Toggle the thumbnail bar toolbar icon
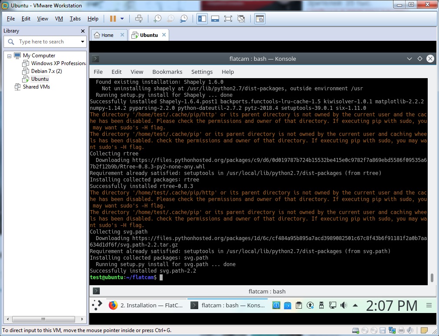The width and height of the screenshot is (439, 336). pos(215,19)
